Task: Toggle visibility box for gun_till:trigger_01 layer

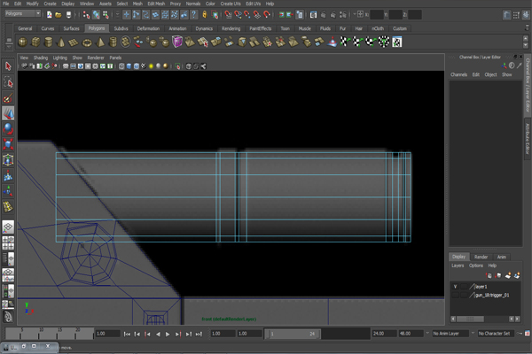Action: click(456, 295)
